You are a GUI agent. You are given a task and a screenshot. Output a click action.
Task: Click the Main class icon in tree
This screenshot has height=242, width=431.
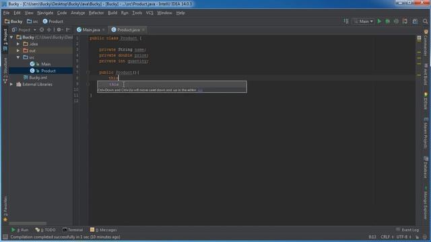coord(32,64)
